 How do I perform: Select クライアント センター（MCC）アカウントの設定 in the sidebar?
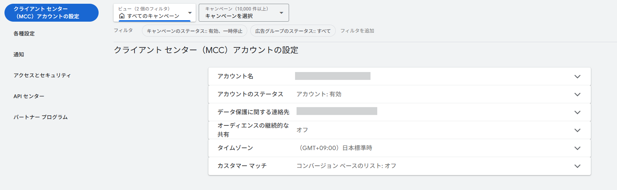51,13
